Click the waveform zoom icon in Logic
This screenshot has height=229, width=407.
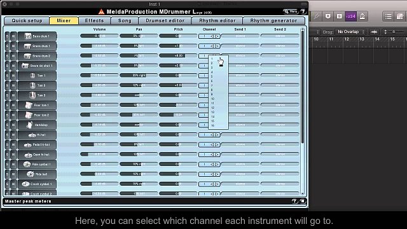point(374,32)
